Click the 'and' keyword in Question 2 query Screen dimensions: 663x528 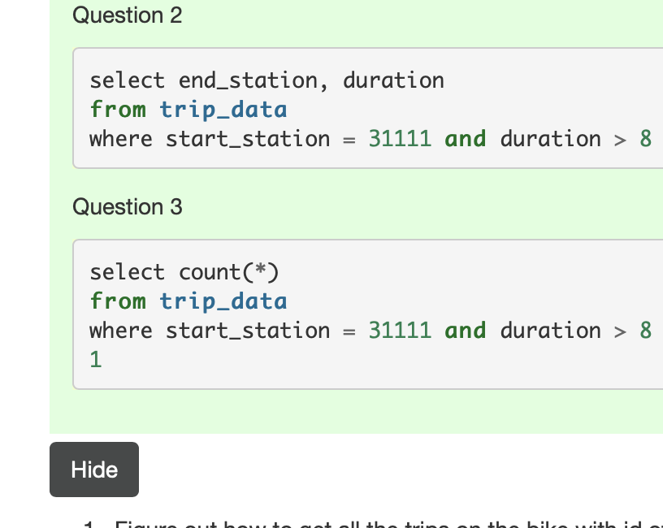pyautogui.click(x=465, y=139)
